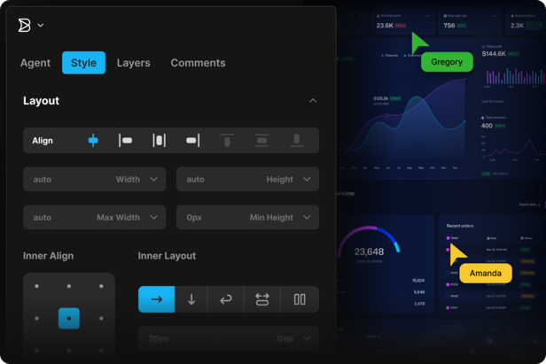Select the blue align center horizontally icon
This screenshot has width=546, height=364.
pyautogui.click(x=93, y=140)
